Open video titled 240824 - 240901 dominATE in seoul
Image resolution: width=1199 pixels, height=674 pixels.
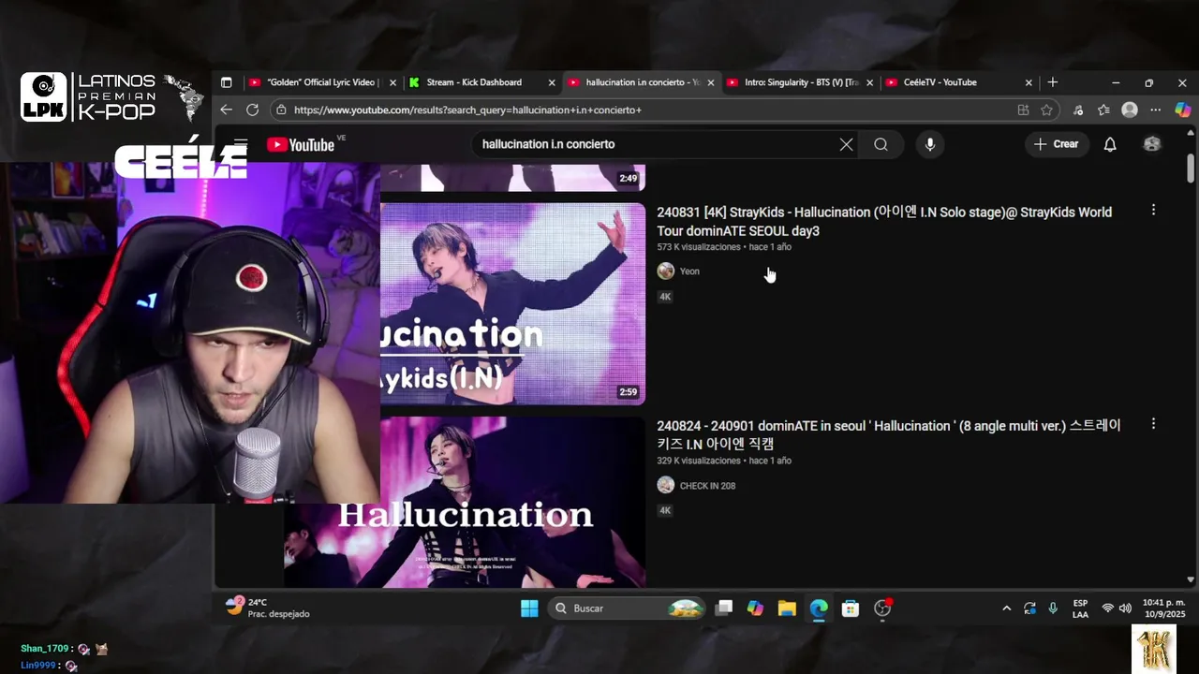pyautogui.click(x=888, y=435)
